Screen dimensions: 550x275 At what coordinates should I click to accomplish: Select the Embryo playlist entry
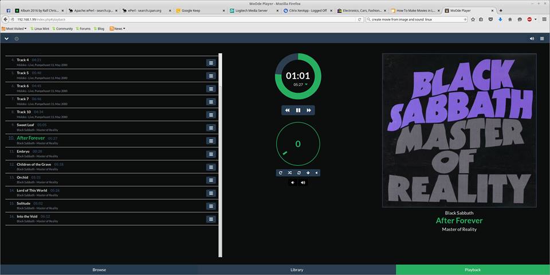pyautogui.click(x=112, y=154)
